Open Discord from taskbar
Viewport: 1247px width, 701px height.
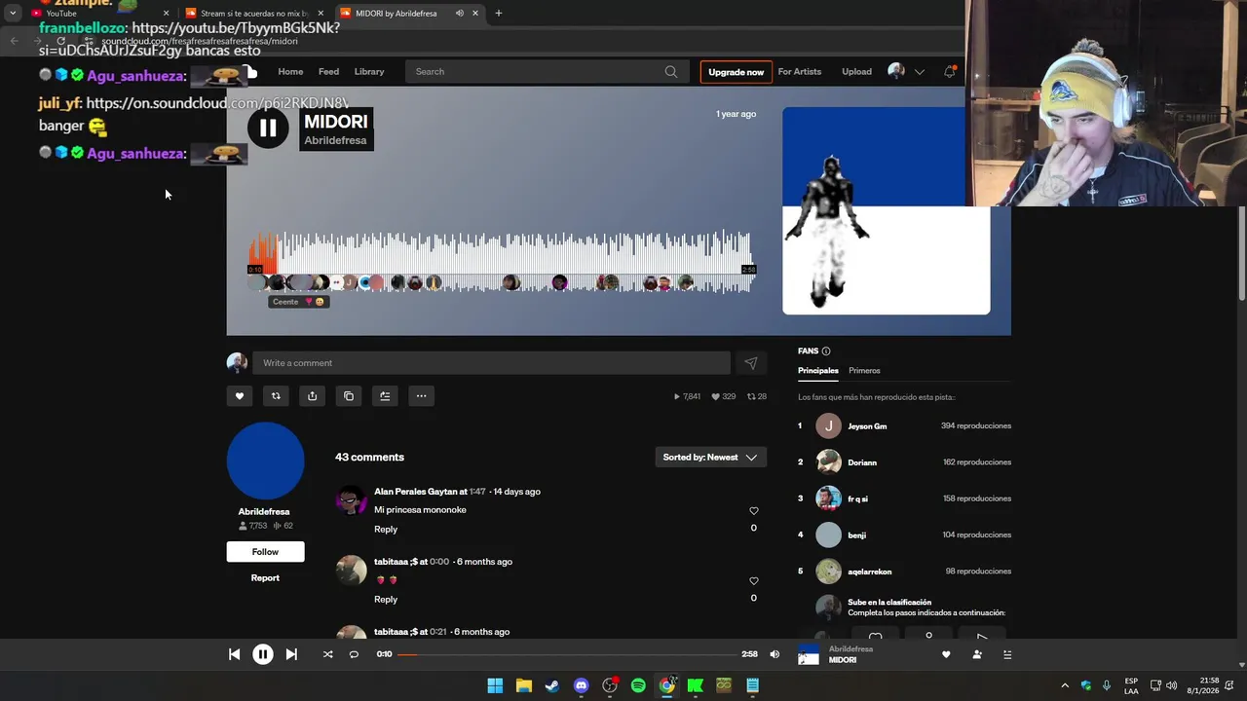click(x=581, y=685)
